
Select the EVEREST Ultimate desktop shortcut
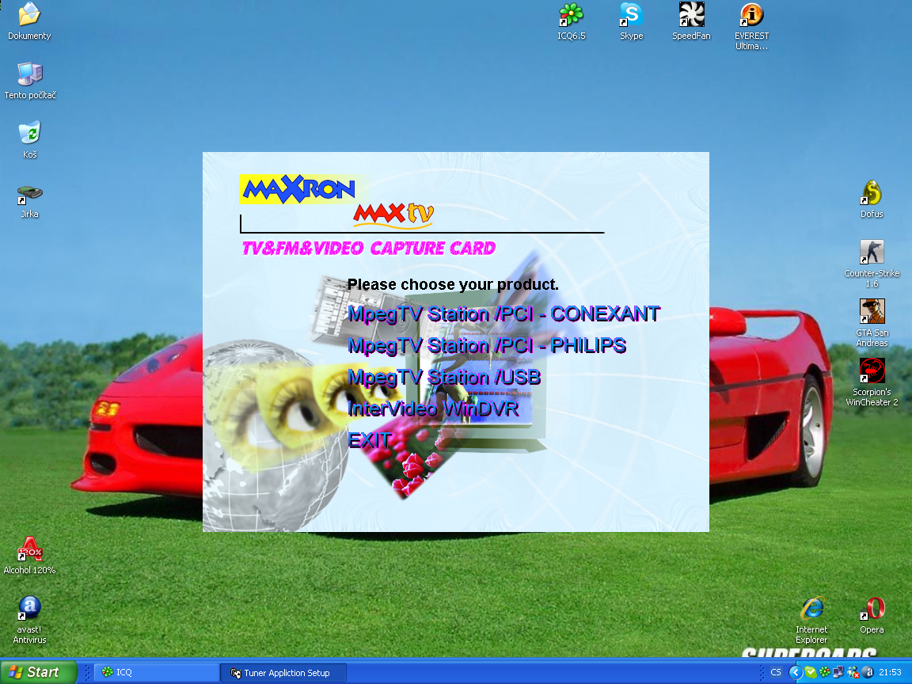point(751,26)
